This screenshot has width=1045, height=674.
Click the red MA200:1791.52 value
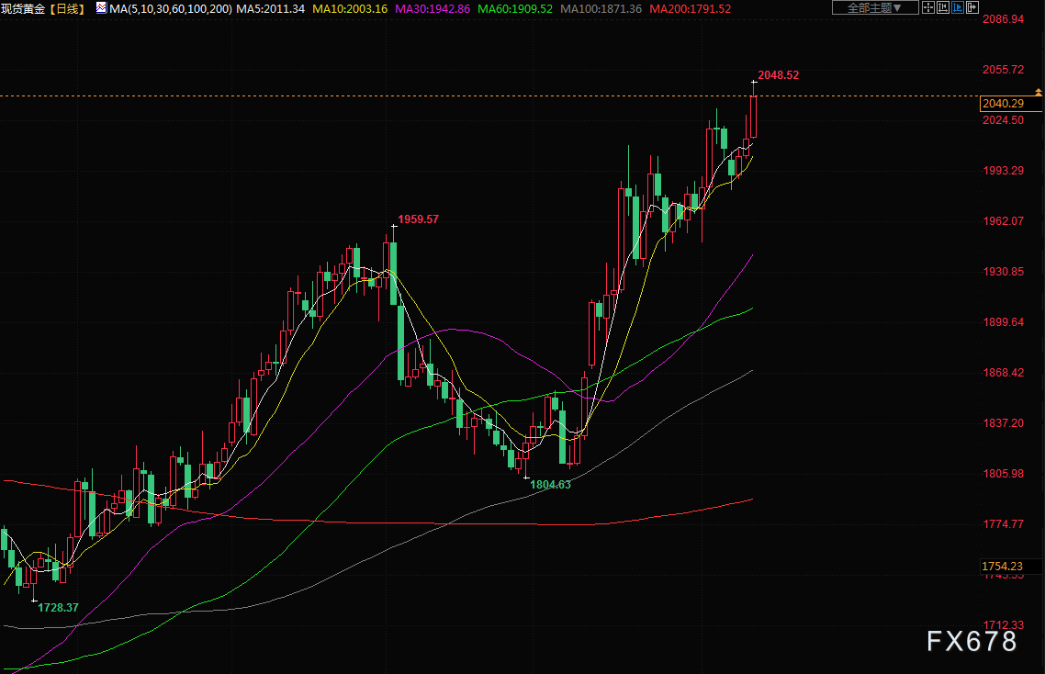[691, 8]
